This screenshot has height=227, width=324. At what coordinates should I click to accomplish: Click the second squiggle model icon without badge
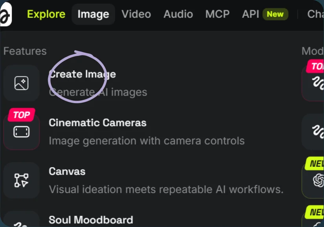click(x=318, y=132)
